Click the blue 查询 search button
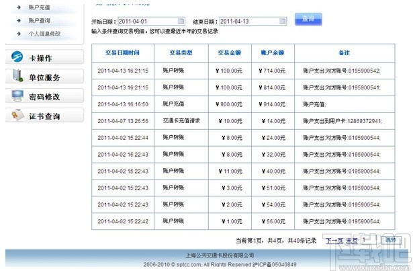The height and width of the screenshot is (271, 413). (x=308, y=19)
